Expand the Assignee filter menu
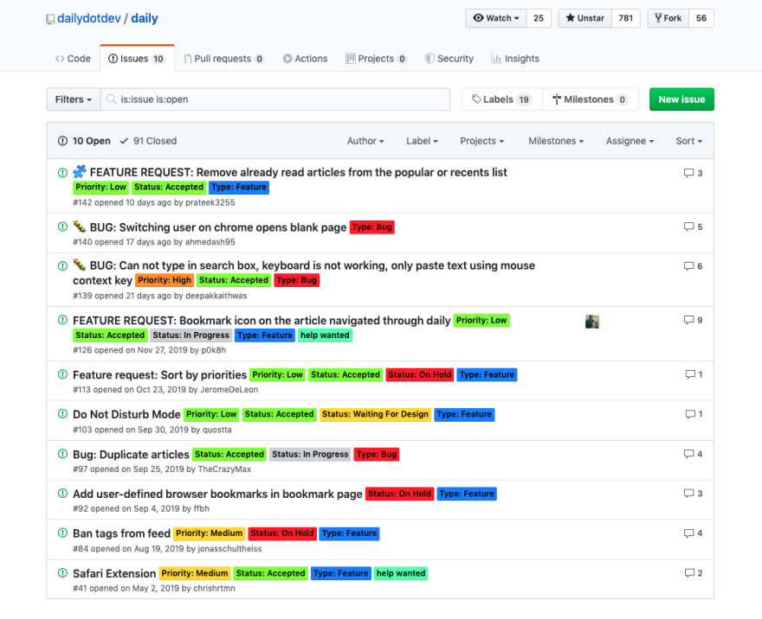This screenshot has height=619, width=762. click(x=630, y=141)
